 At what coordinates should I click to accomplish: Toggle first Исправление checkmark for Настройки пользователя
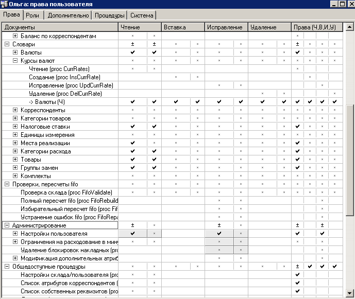tap(219, 234)
